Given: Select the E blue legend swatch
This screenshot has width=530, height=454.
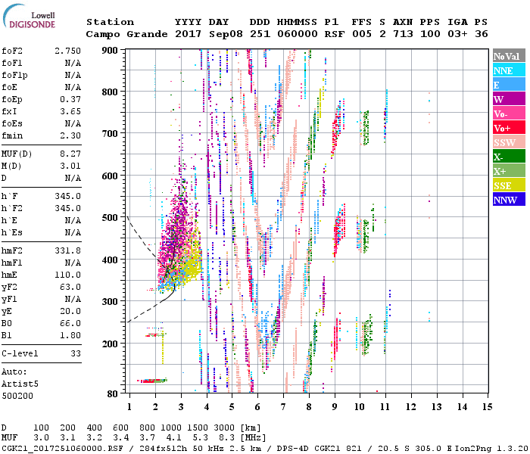Looking at the screenshot, I should 509,85.
